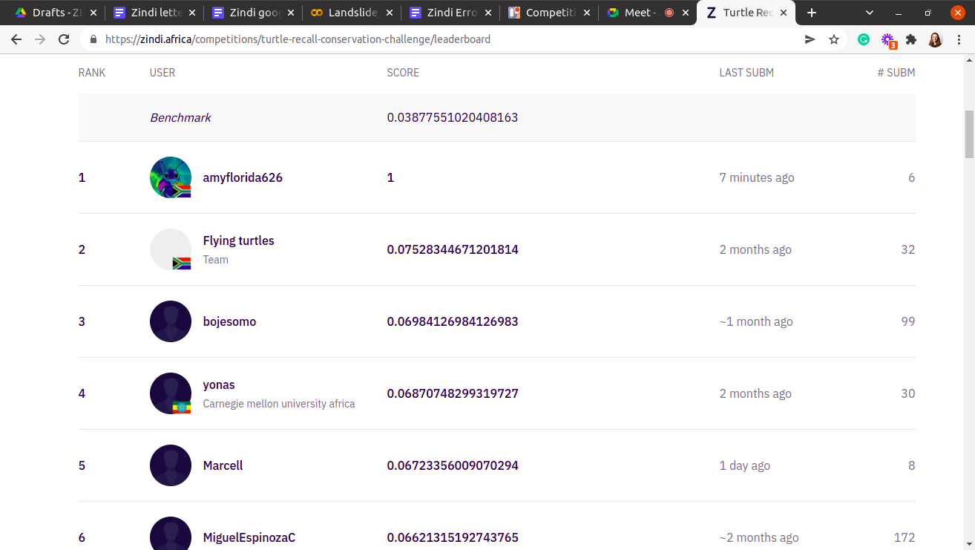Expand the tab search chevron
The height and width of the screenshot is (550, 975).
point(870,13)
